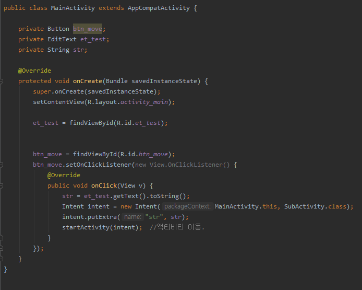The height and width of the screenshot is (290, 362).
Task: Click the startActivity call
Action: tap(86, 228)
